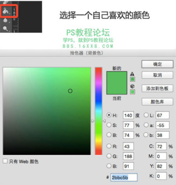This screenshot has height=185, width=176.
Task: Click the G green value field
Action: coord(128,156)
